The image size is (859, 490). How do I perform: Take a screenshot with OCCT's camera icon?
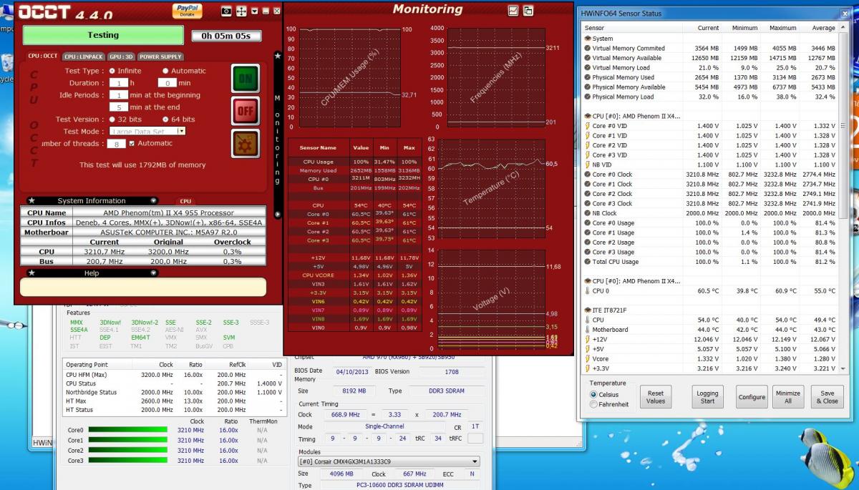(x=226, y=11)
